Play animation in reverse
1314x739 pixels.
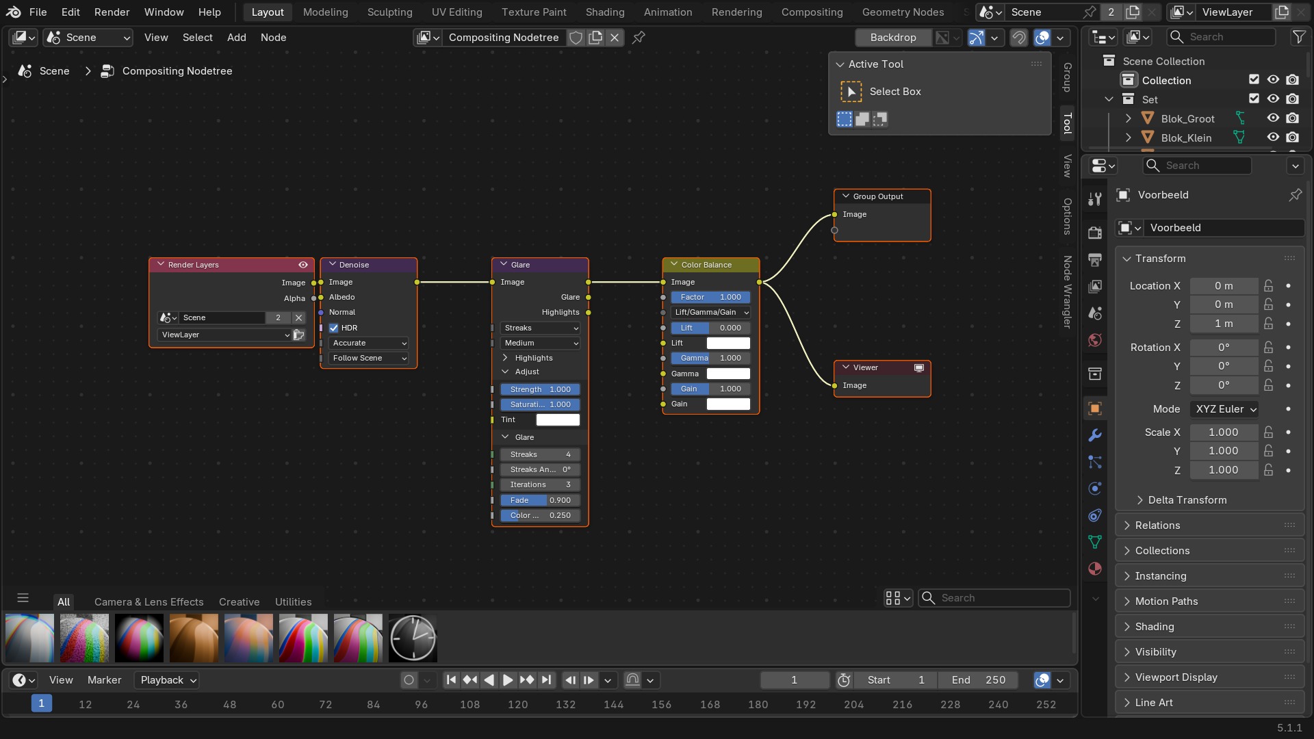489,680
